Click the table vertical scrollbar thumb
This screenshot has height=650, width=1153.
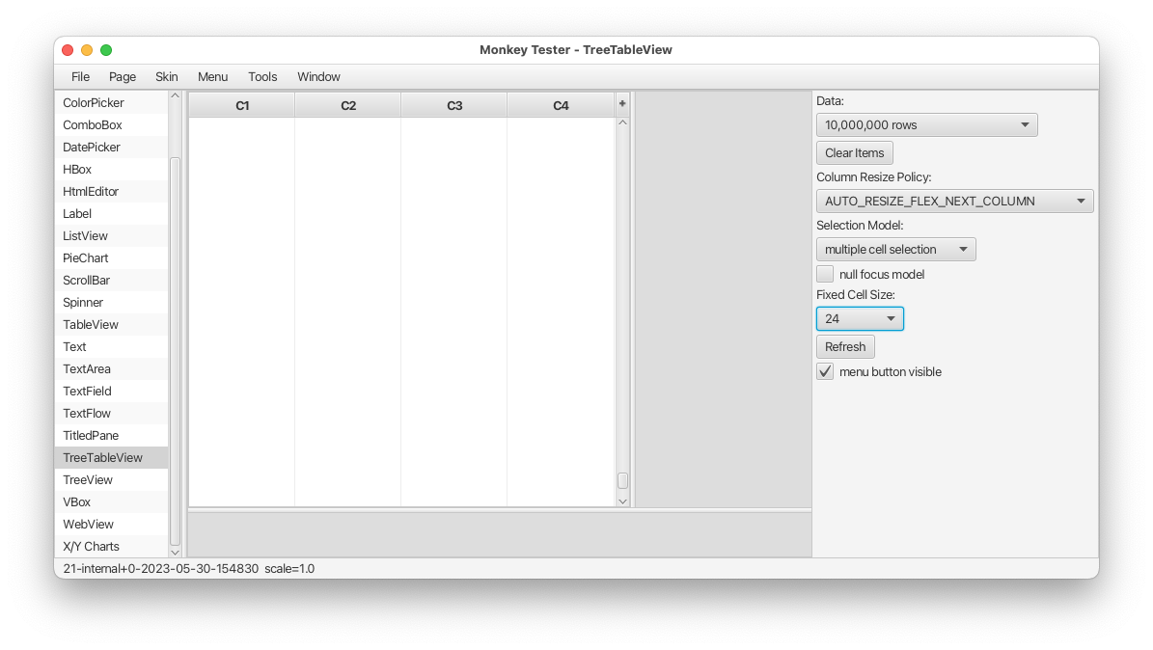coord(622,480)
